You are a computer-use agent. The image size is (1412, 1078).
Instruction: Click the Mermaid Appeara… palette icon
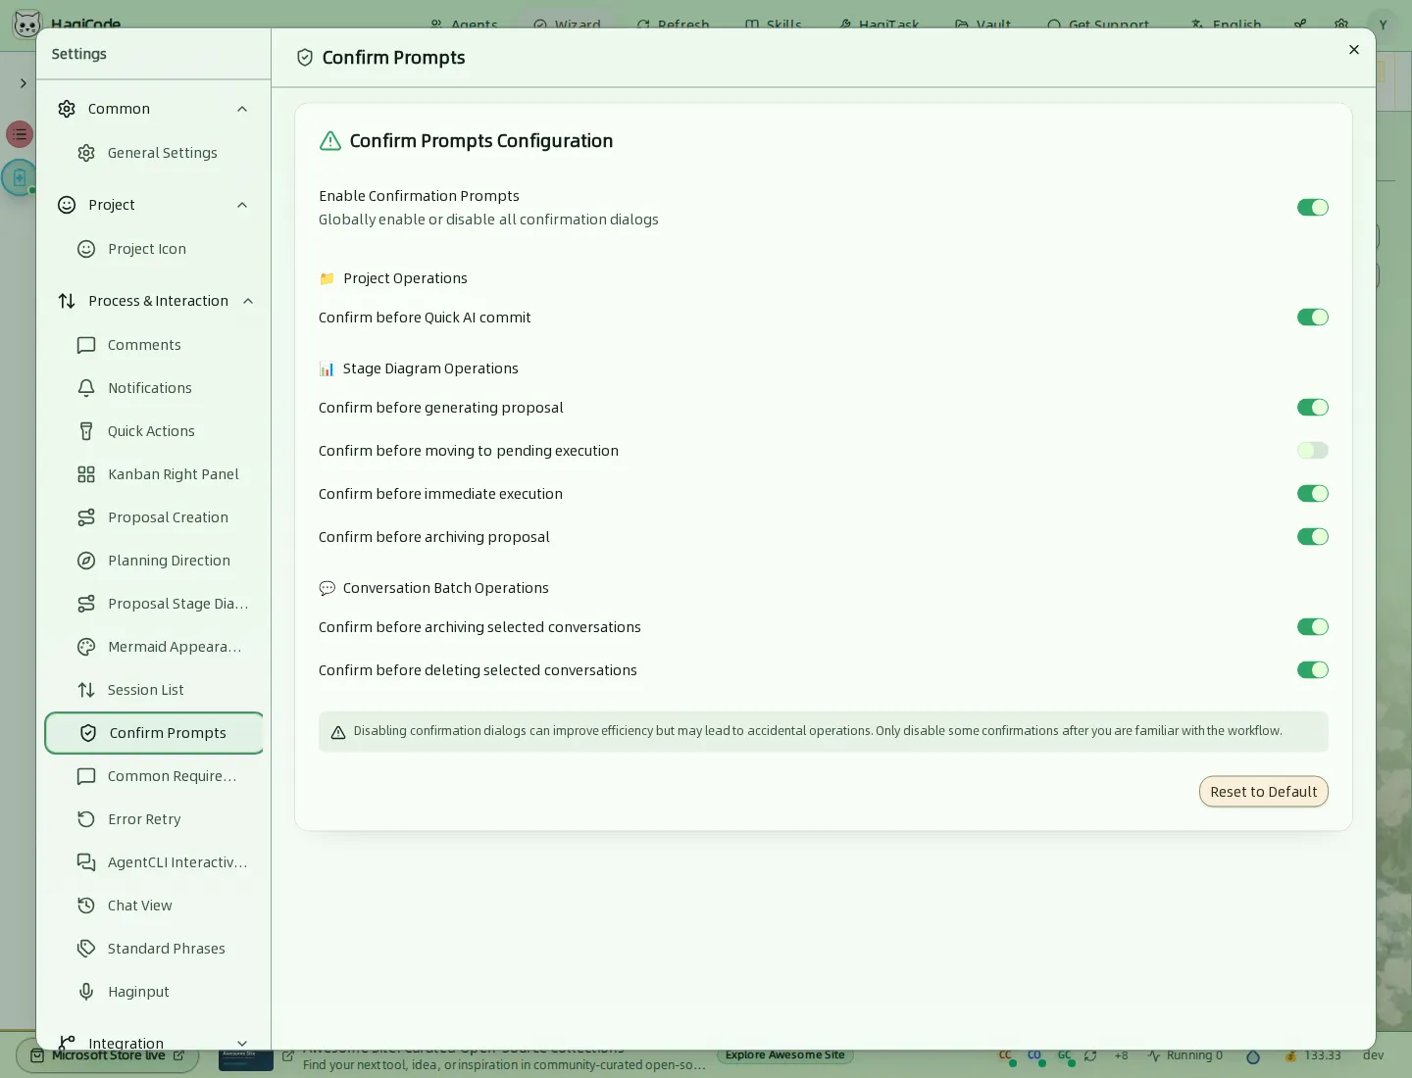tap(86, 647)
